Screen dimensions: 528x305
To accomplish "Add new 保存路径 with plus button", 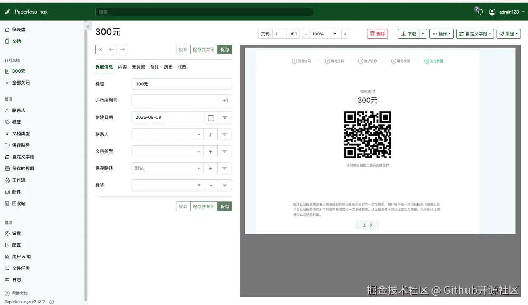I will click(210, 168).
